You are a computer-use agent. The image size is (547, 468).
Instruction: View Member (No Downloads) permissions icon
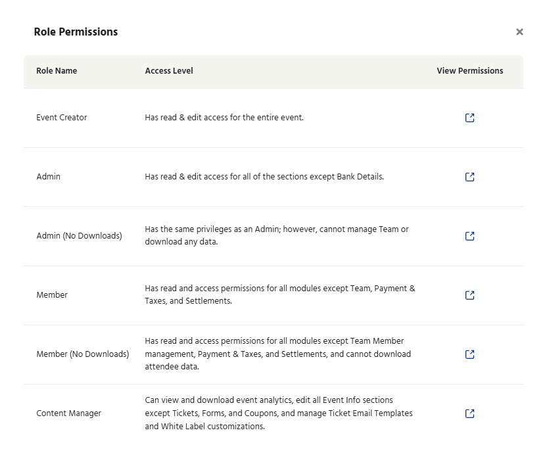tap(469, 354)
